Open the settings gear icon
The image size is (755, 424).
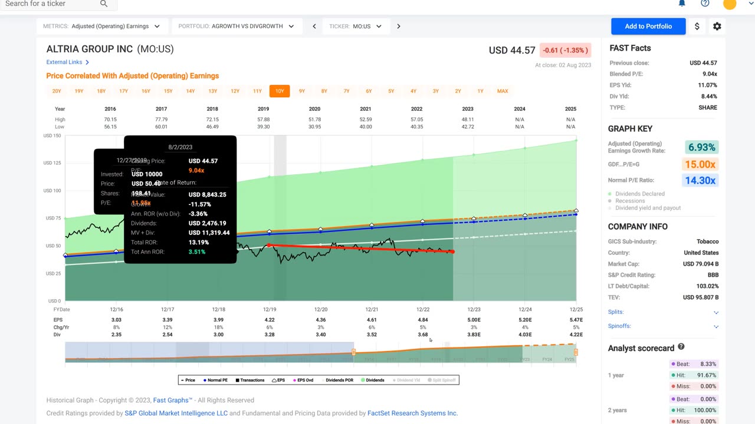point(717,26)
